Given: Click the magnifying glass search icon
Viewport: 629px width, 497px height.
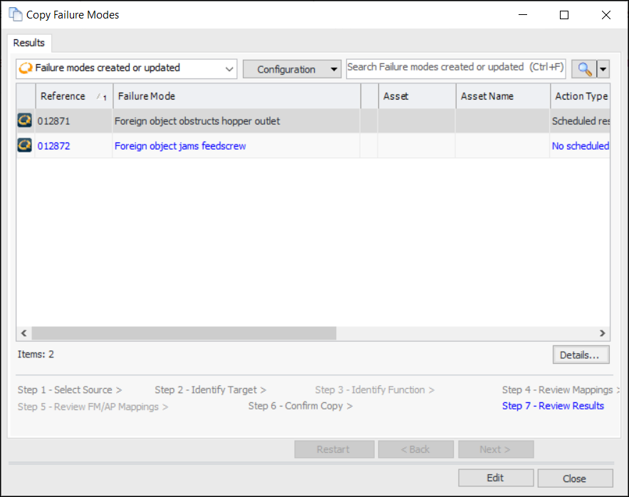Looking at the screenshot, I should (584, 69).
